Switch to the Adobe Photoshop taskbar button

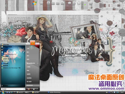[54, 92]
